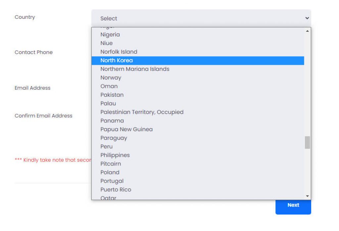The image size is (339, 231).
Task: Choose Niue in the dropdown list
Action: (107, 43)
